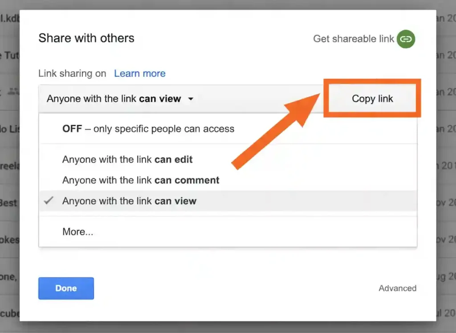Open the link permission dropdown arrow

191,99
